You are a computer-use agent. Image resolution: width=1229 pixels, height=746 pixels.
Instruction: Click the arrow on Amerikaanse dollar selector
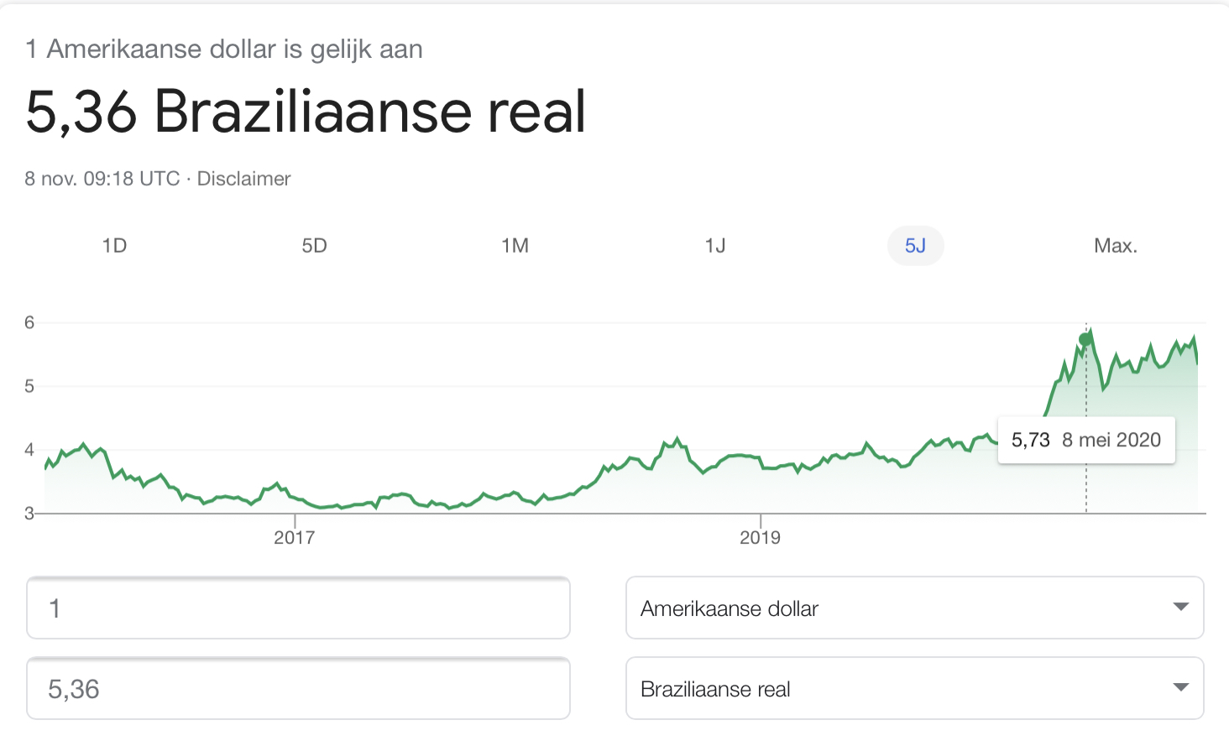1181,607
